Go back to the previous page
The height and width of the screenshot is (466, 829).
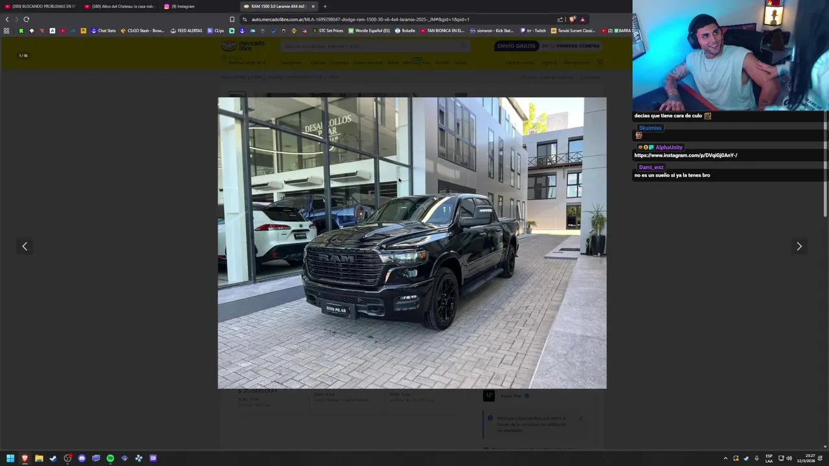(x=7, y=19)
